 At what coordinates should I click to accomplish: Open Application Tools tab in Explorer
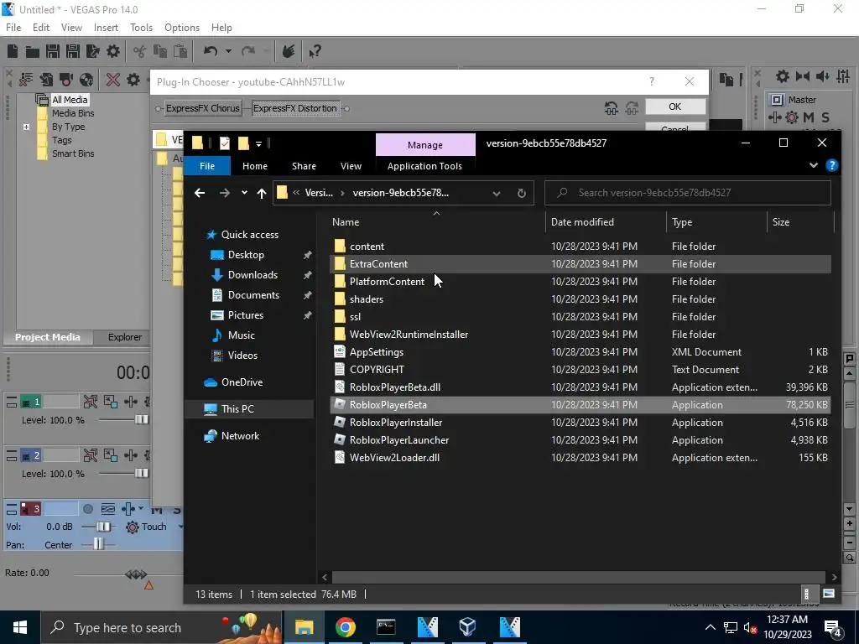click(424, 166)
